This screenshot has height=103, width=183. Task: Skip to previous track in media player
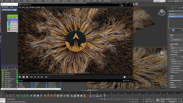pos(31,77)
